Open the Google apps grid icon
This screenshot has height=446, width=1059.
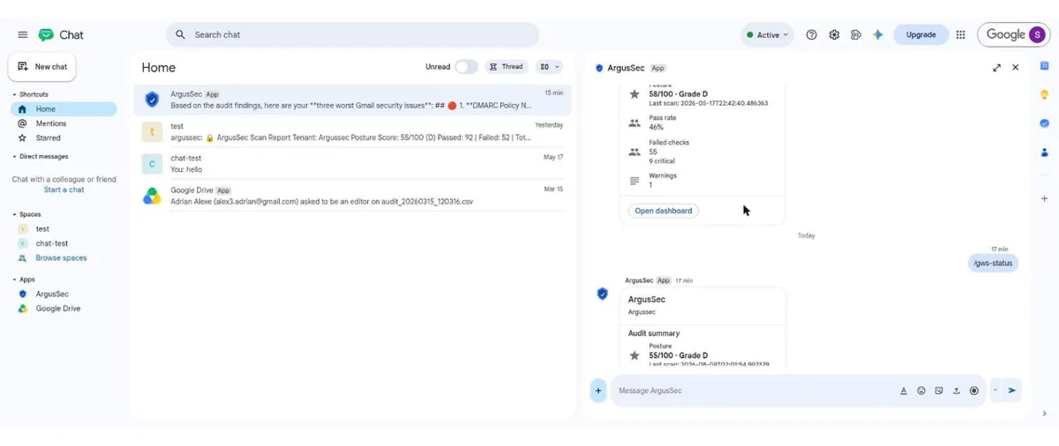pyautogui.click(x=960, y=35)
